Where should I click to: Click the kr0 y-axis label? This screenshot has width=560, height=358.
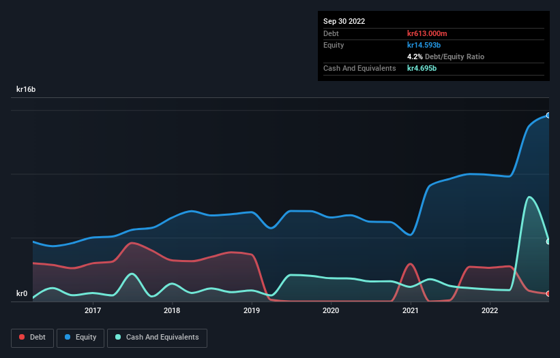pos(22,293)
